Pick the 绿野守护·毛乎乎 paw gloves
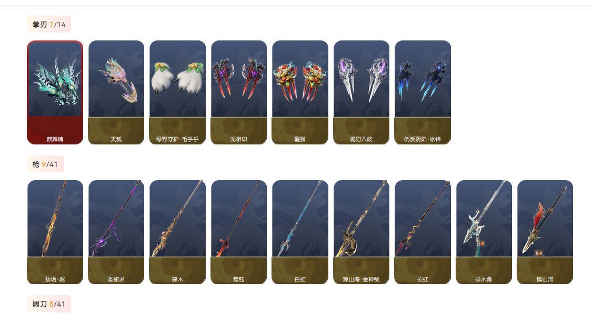 click(x=177, y=92)
